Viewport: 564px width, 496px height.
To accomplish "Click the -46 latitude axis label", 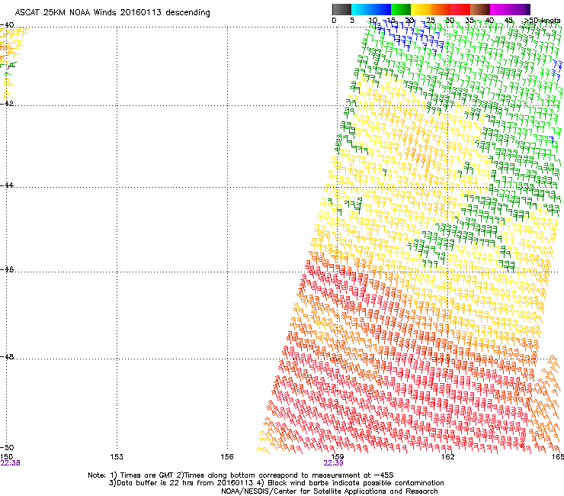I will [7, 270].
